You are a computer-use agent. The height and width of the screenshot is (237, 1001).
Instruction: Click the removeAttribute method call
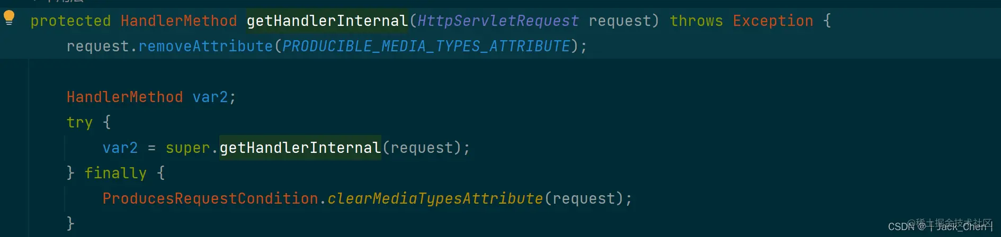click(x=205, y=46)
